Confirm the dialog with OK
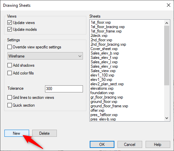 (x=102, y=145)
